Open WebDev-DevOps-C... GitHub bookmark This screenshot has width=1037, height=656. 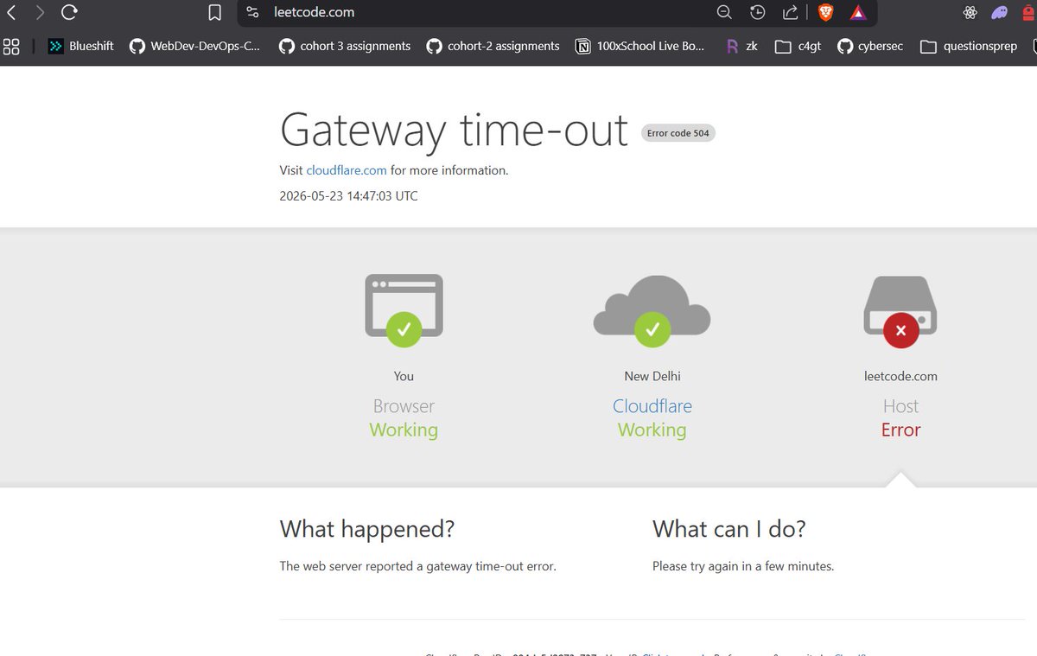click(194, 46)
